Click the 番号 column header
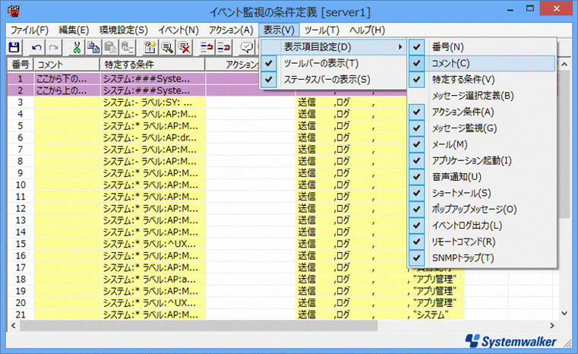Viewport: 578px width, 354px height. (x=21, y=65)
